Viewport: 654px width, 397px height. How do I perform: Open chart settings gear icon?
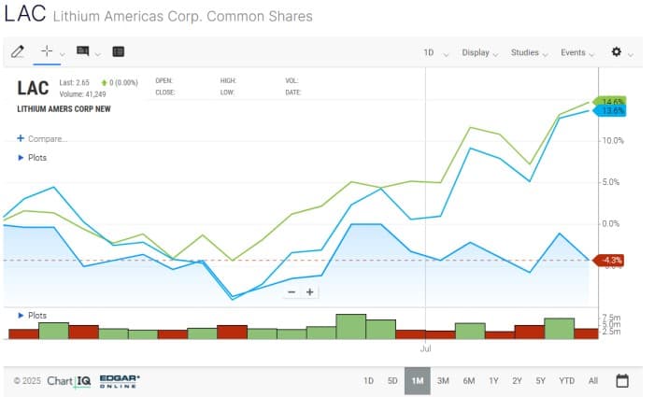(617, 52)
